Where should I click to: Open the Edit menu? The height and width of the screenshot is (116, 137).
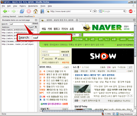pos(9,6)
